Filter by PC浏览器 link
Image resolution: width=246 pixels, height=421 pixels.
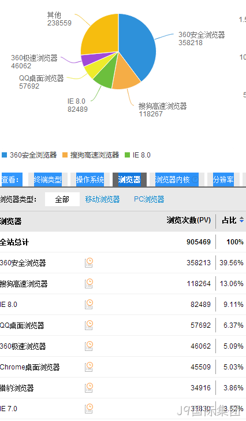(149, 199)
